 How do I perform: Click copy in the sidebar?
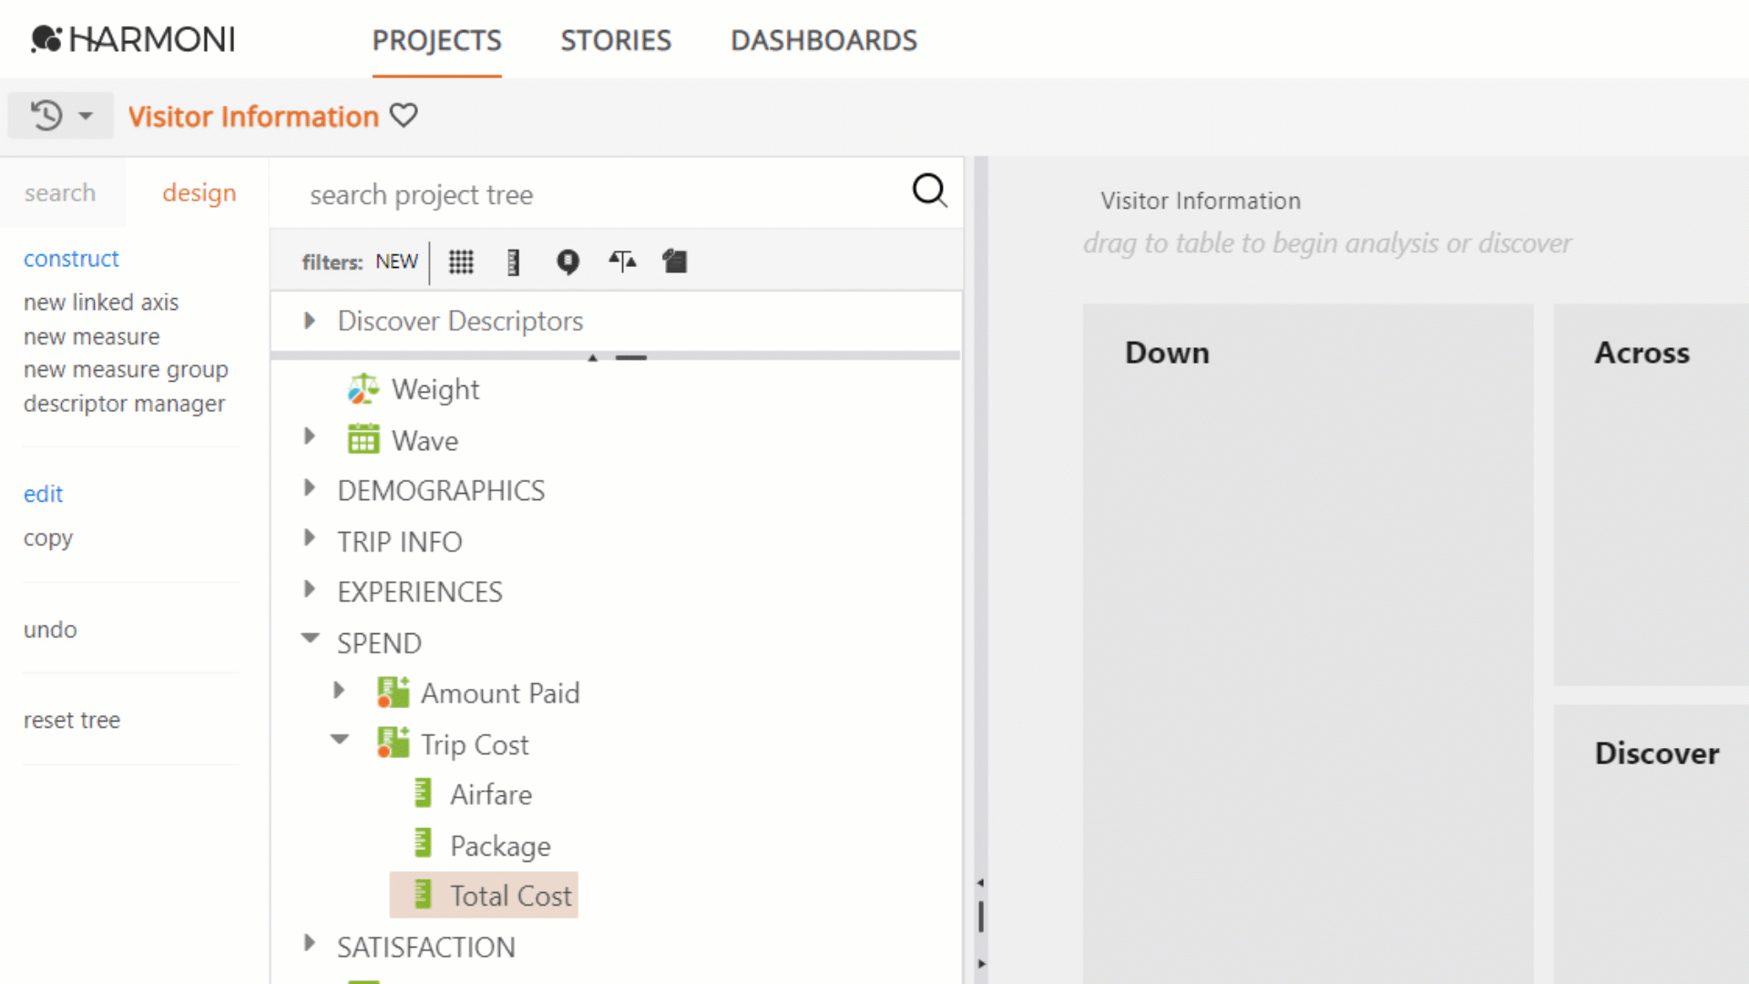pos(48,538)
